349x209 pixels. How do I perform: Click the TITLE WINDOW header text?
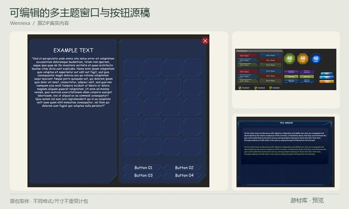click(x=286, y=123)
